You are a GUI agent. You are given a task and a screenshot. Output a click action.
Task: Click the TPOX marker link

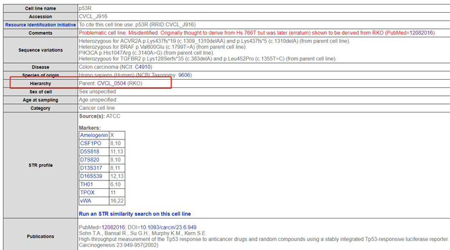click(x=87, y=193)
